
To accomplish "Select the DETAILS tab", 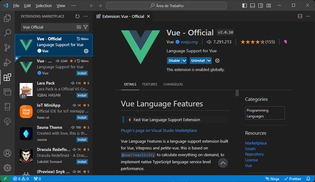I will click(130, 84).
